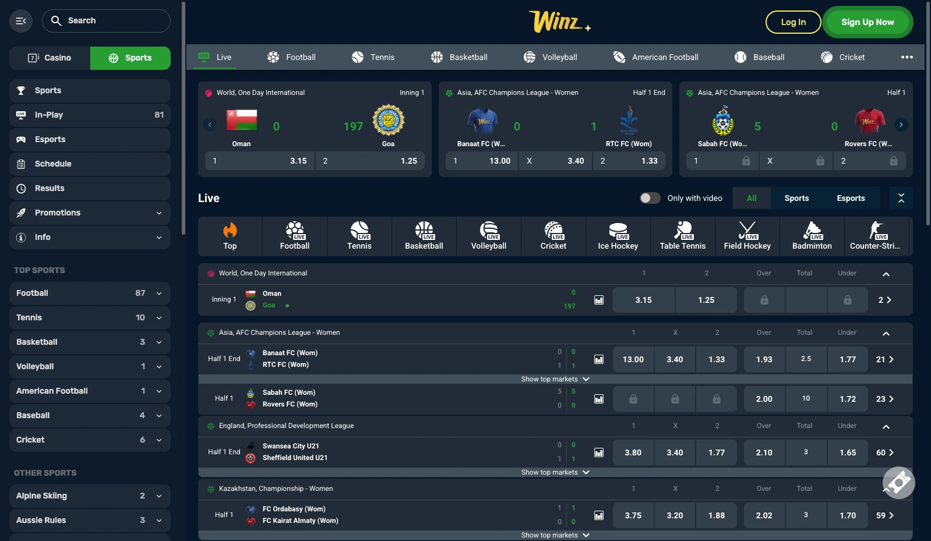Pick Sheffield United U21 odds 1.77
The width and height of the screenshot is (931, 541).
(717, 452)
